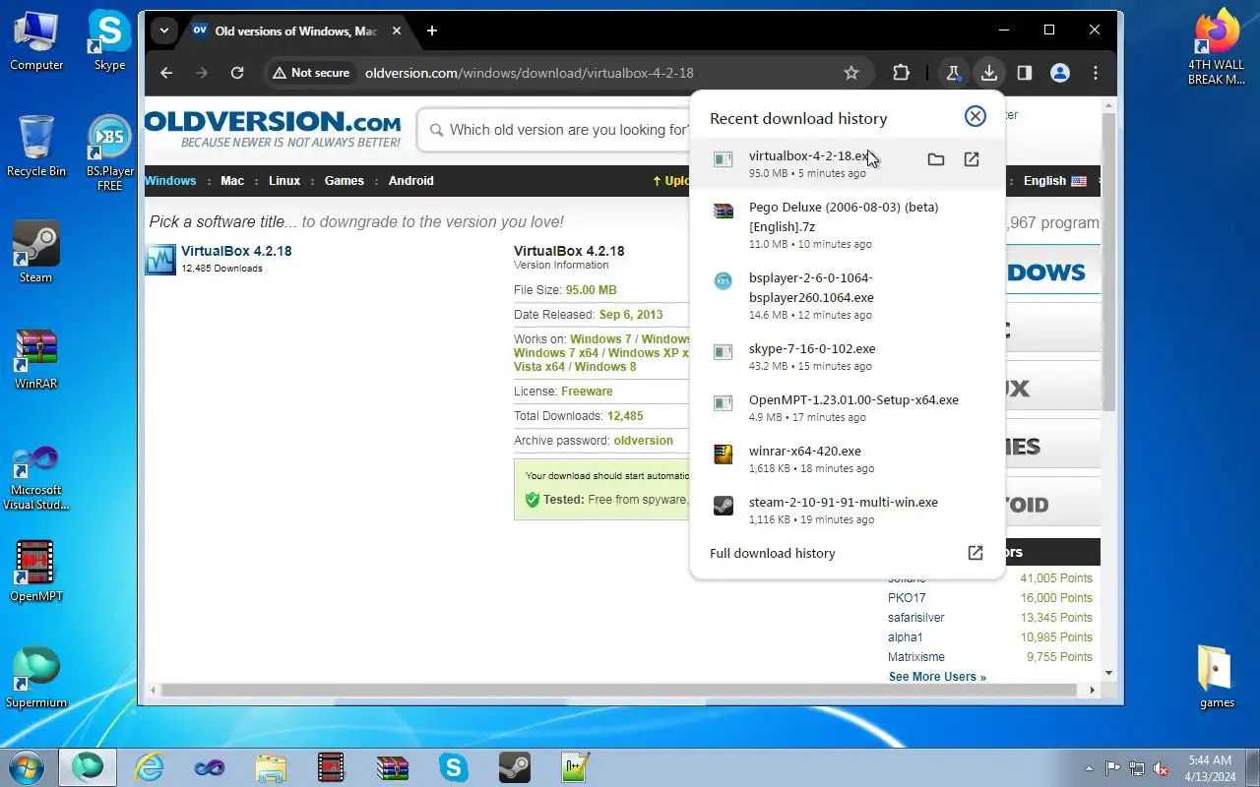1260x787 pixels.
Task: Show hidden system tray icons
Action: pyautogui.click(x=1089, y=768)
